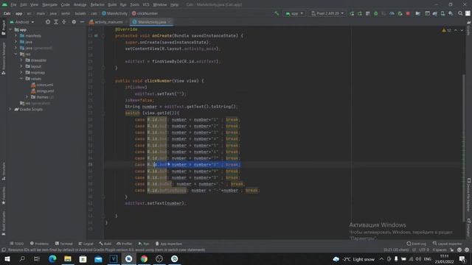The height and width of the screenshot is (265, 472).
Task: Click the editor vertical scrollbar thumb
Action: tap(464, 147)
